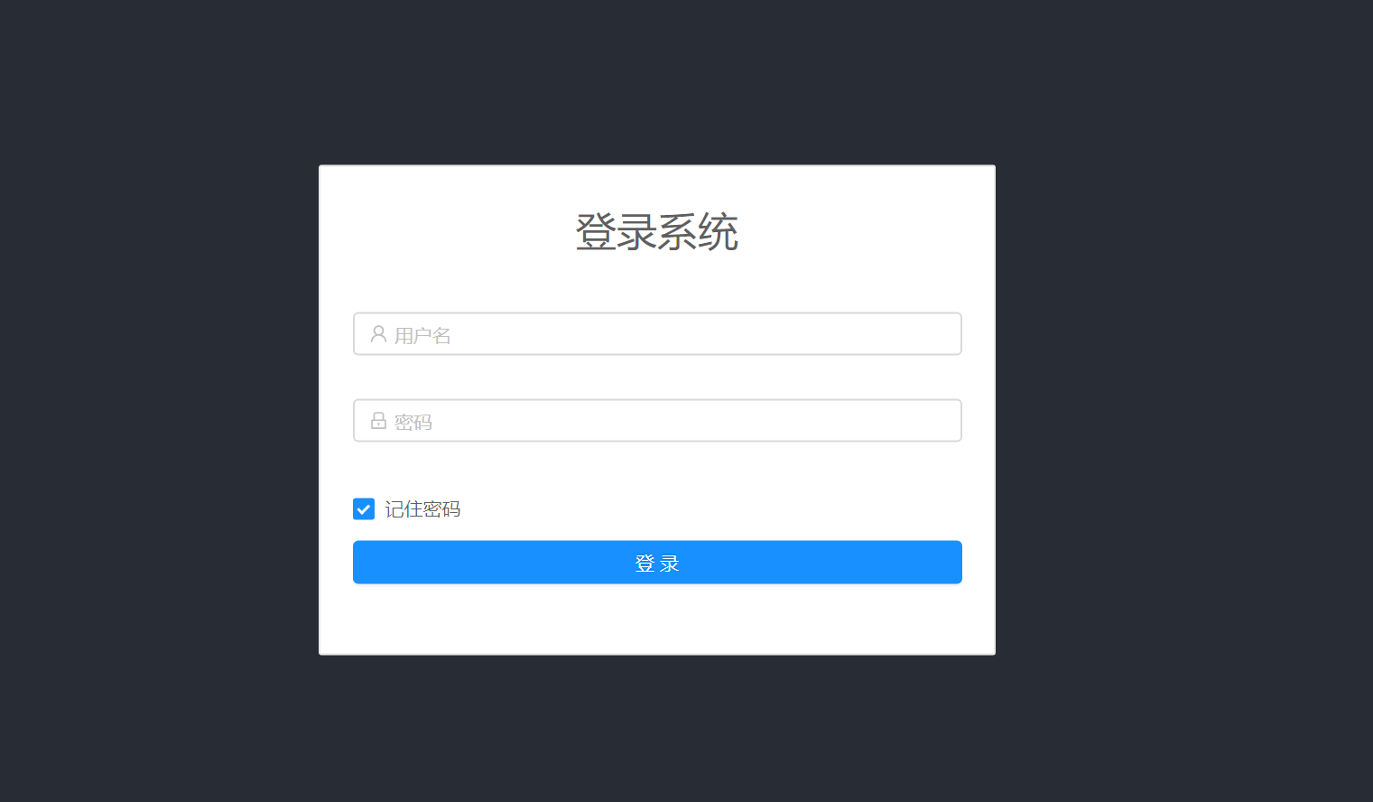Click inside the password text box
The height and width of the screenshot is (802, 1373).
(657, 421)
